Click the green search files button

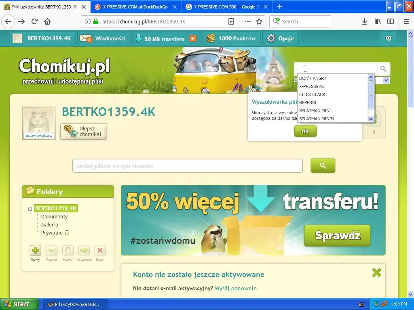coord(323,165)
